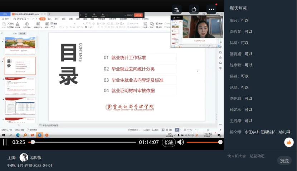Viewport: 297px width, 171px height.
Task: Click the video progress slider handle
Action: pyautogui.click(x=33, y=142)
